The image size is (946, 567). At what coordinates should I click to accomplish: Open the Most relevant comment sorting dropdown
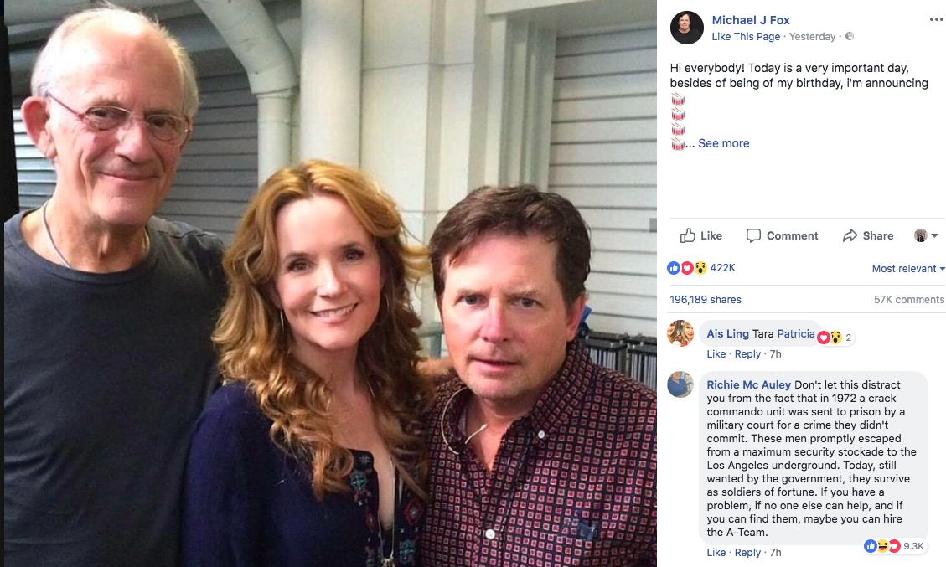908,269
